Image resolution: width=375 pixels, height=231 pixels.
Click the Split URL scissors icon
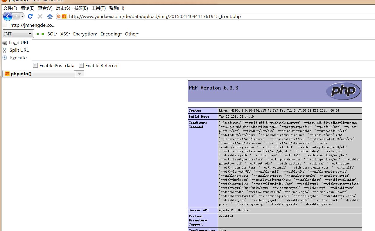coord(5,50)
